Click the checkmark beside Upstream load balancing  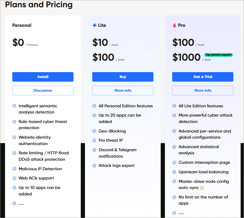pos(174,172)
